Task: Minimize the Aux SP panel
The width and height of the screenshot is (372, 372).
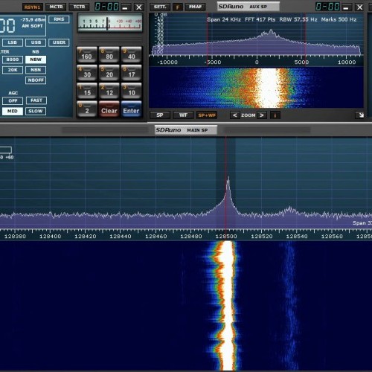Action: pyautogui.click(x=346, y=7)
